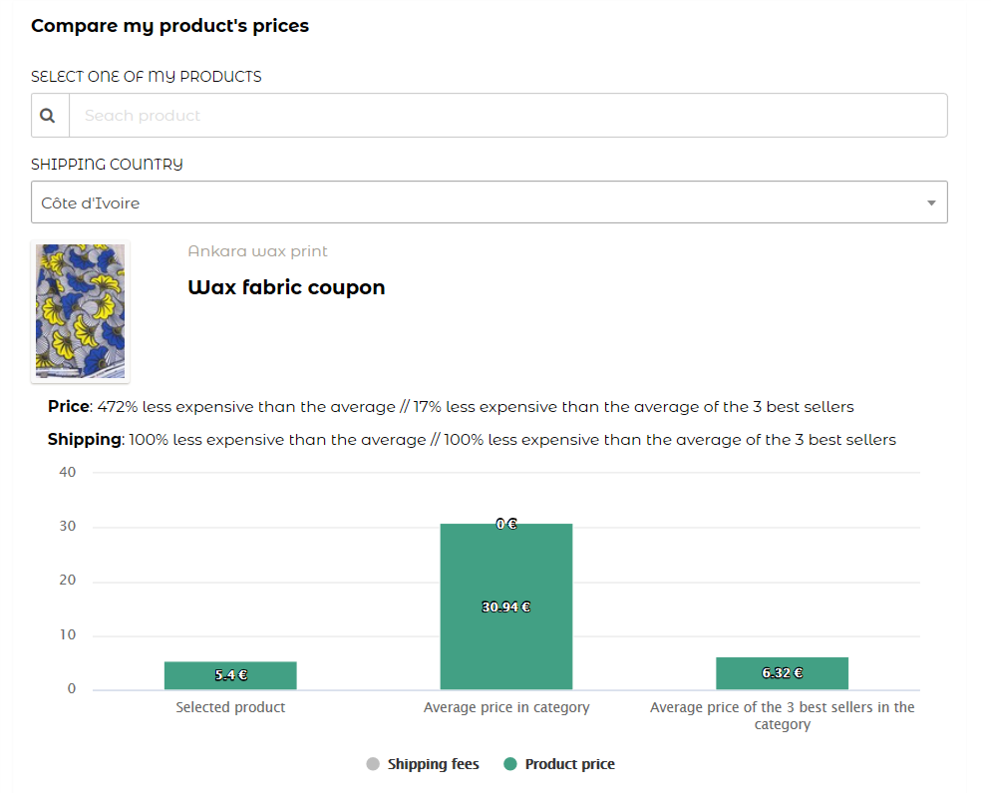
Task: Click the Ankara wax print category label
Action: point(257,251)
